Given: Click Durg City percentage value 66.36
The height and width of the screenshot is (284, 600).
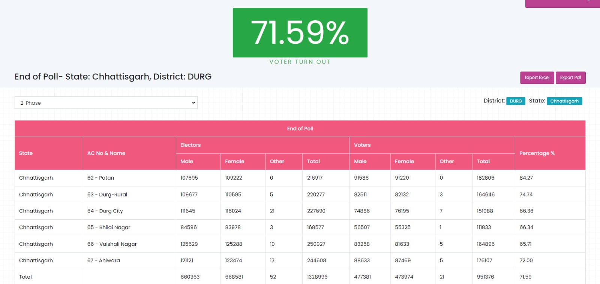Looking at the screenshot, I should tap(526, 211).
